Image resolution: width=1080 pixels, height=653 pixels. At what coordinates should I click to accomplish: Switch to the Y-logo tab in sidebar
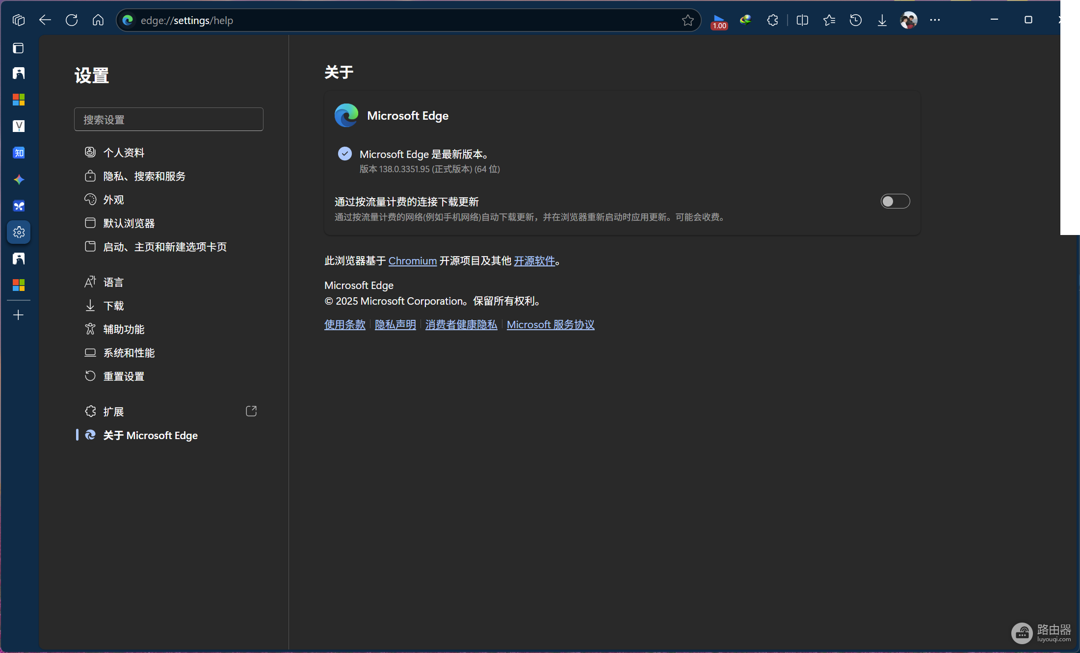coord(19,126)
